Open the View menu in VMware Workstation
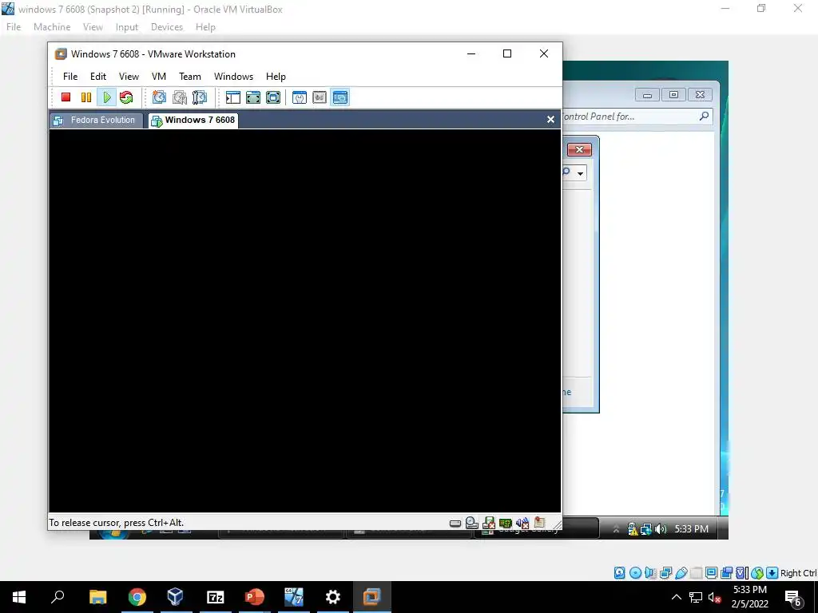818x613 pixels. (x=129, y=77)
